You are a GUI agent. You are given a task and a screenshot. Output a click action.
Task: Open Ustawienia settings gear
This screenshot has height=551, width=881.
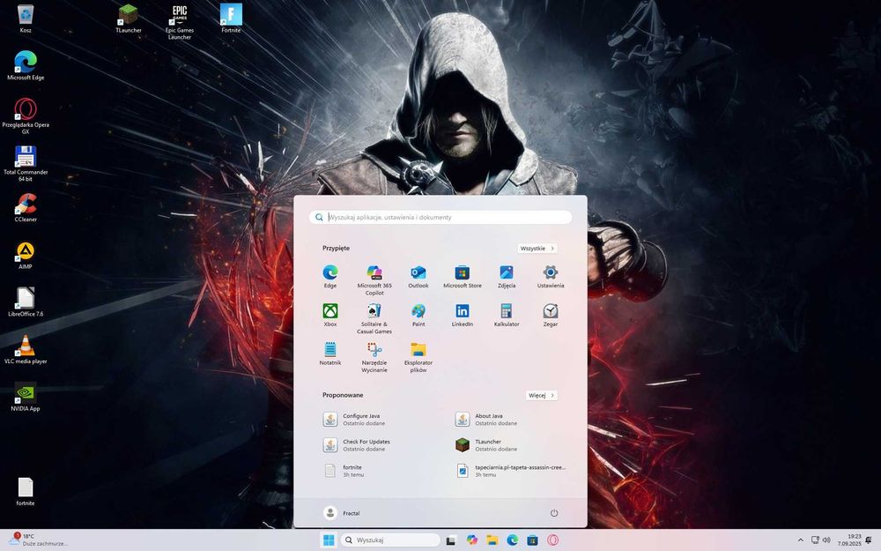point(550,277)
